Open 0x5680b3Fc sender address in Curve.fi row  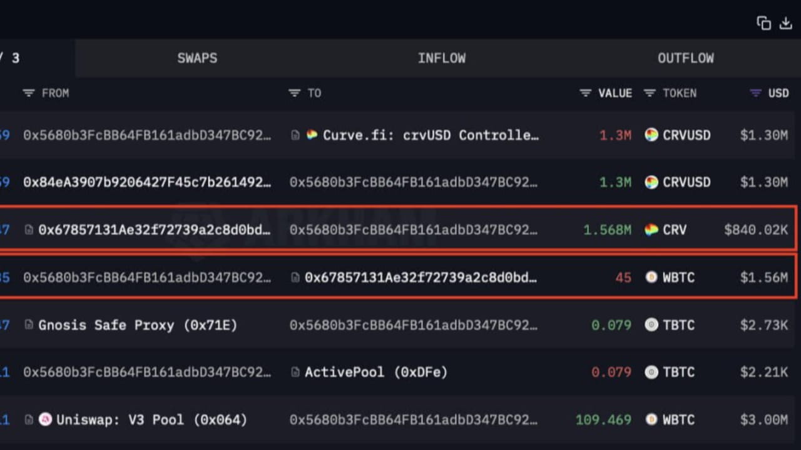[x=147, y=135]
